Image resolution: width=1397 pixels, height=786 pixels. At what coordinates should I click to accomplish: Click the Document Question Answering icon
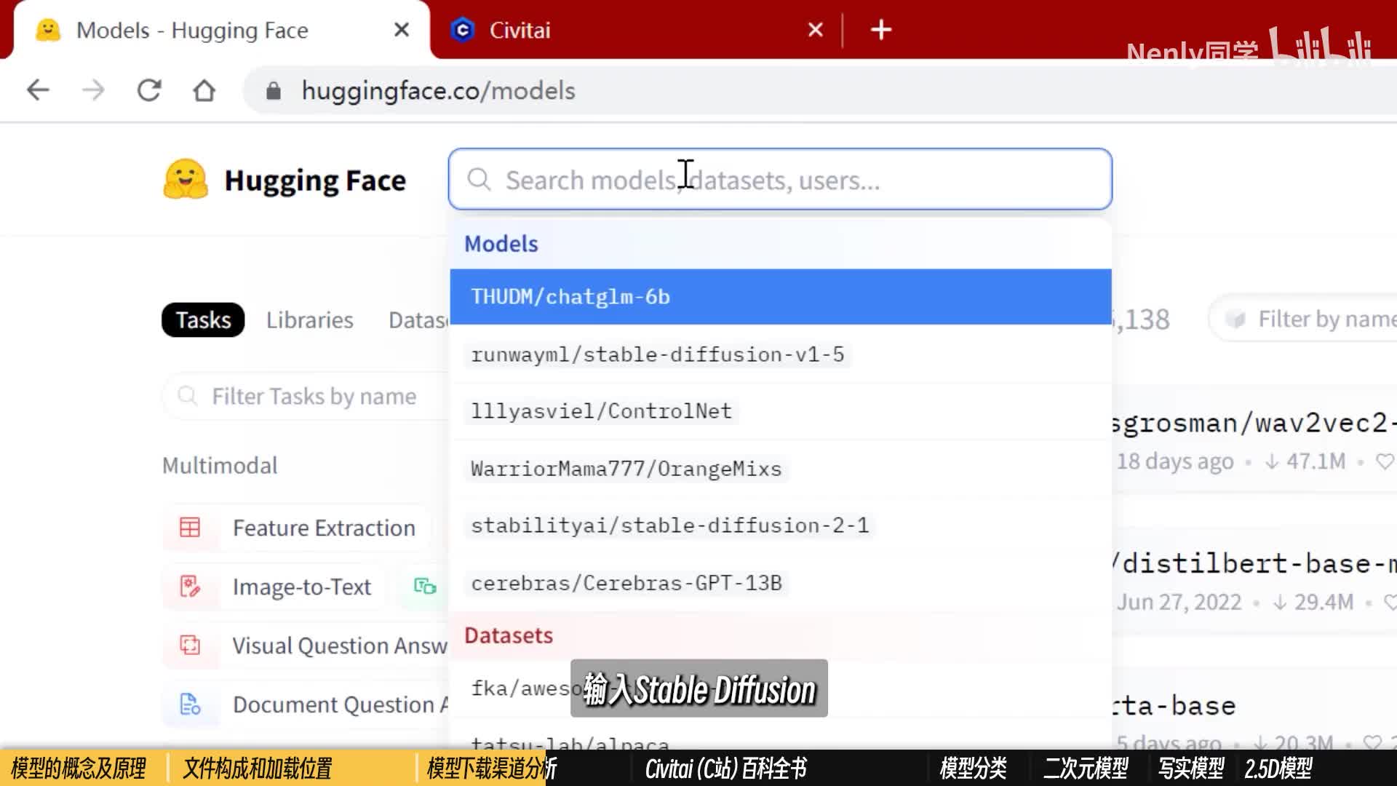coord(190,704)
